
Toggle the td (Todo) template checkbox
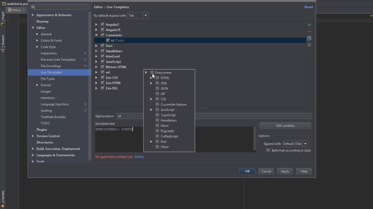pos(108,40)
